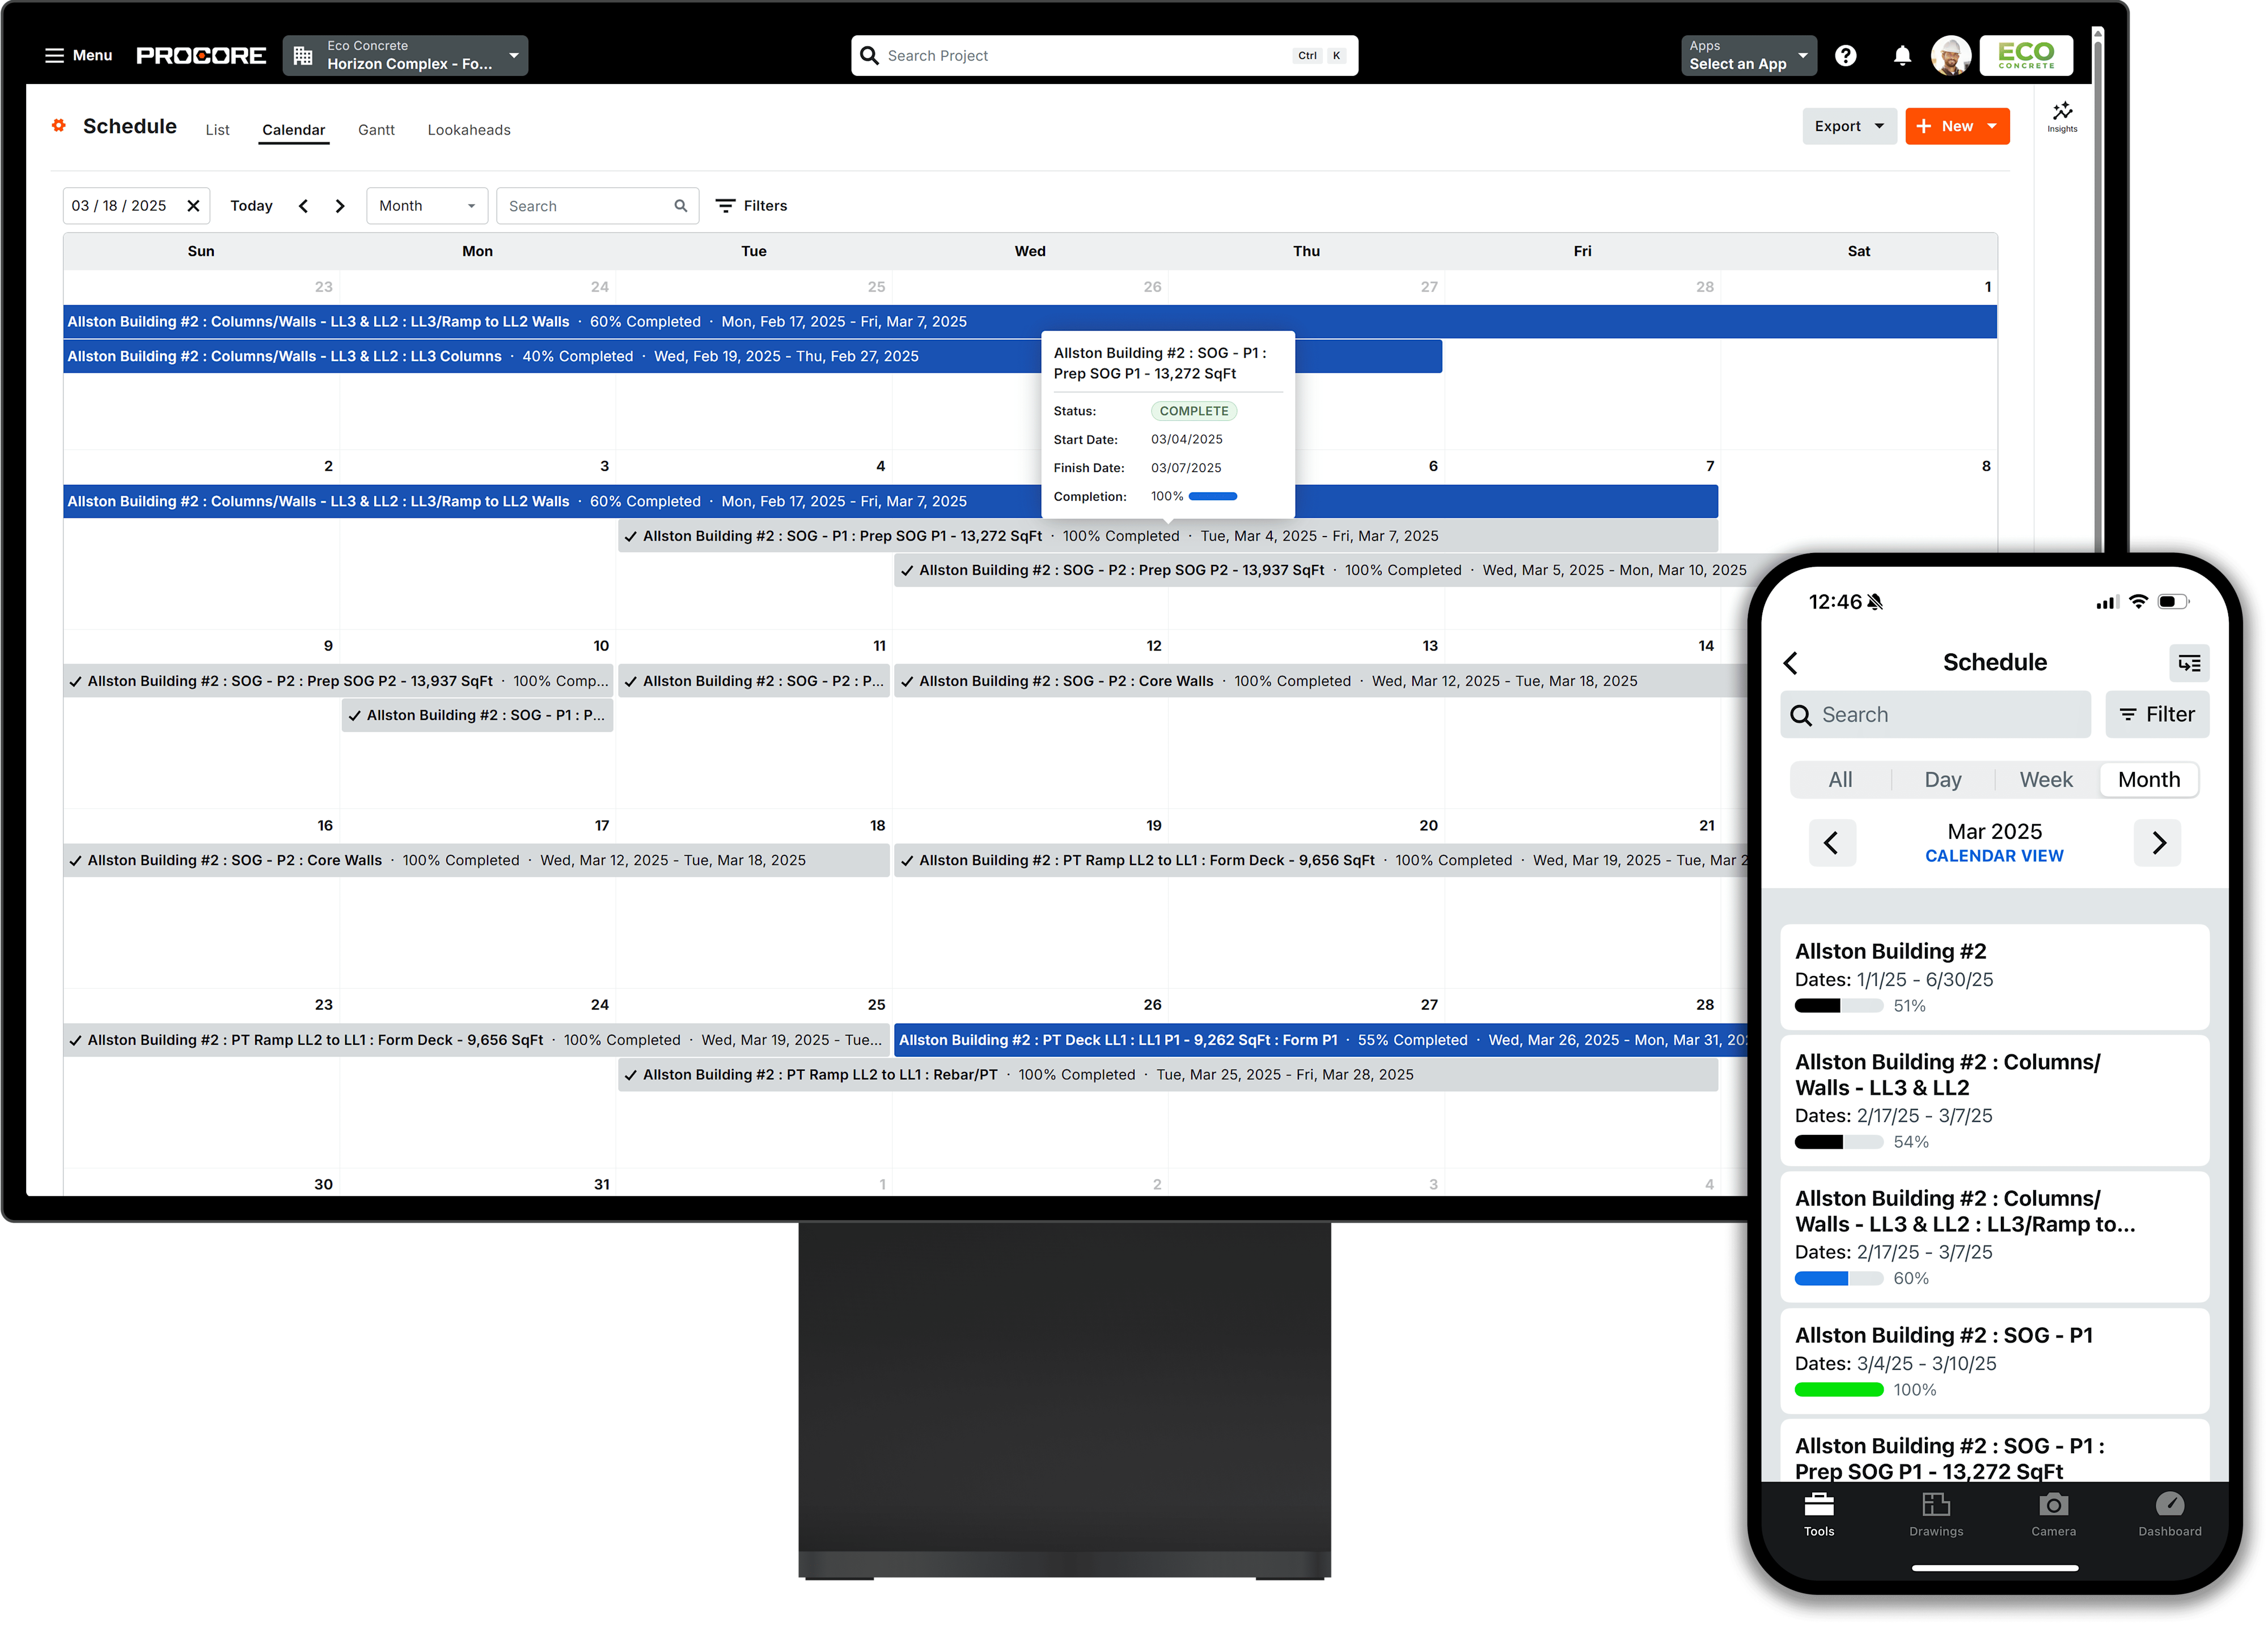Open the Horizon Complex project selector
Screen dimensions: 2268x1625
406,55
